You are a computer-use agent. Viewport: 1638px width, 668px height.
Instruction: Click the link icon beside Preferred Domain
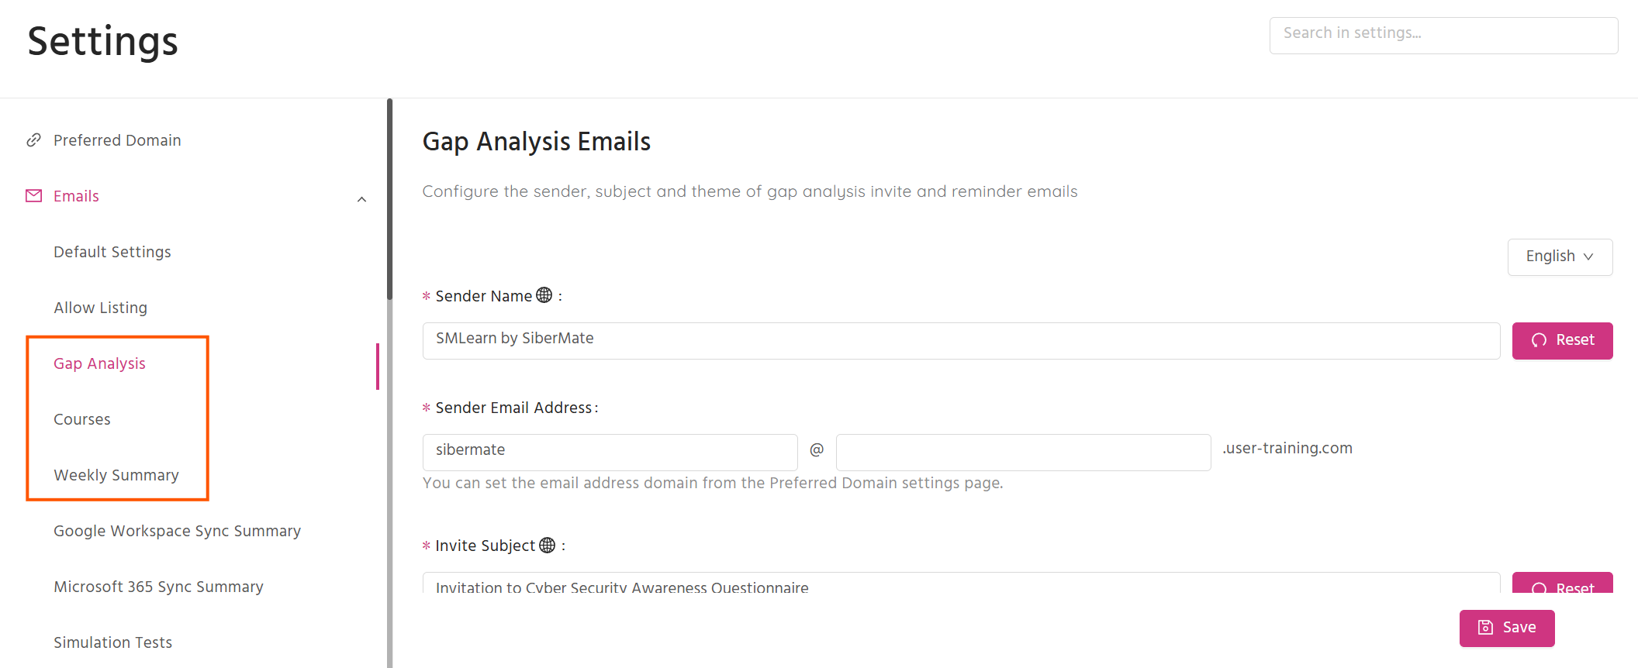pyautogui.click(x=33, y=140)
